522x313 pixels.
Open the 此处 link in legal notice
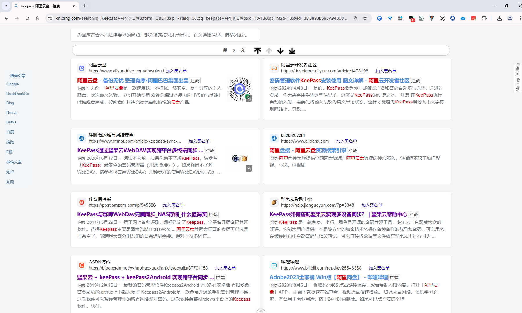click(x=241, y=35)
